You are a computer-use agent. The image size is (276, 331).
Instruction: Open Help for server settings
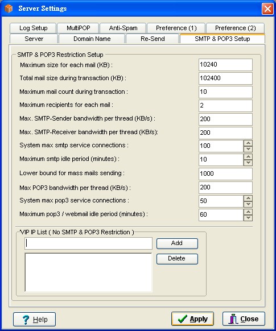34,320
